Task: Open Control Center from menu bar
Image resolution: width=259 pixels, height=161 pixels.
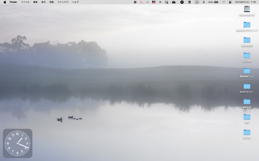Action: (230, 2)
